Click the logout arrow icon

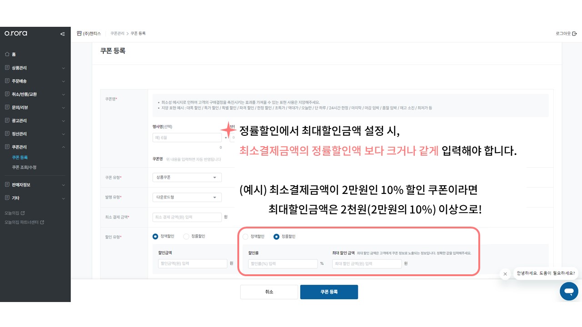click(575, 34)
